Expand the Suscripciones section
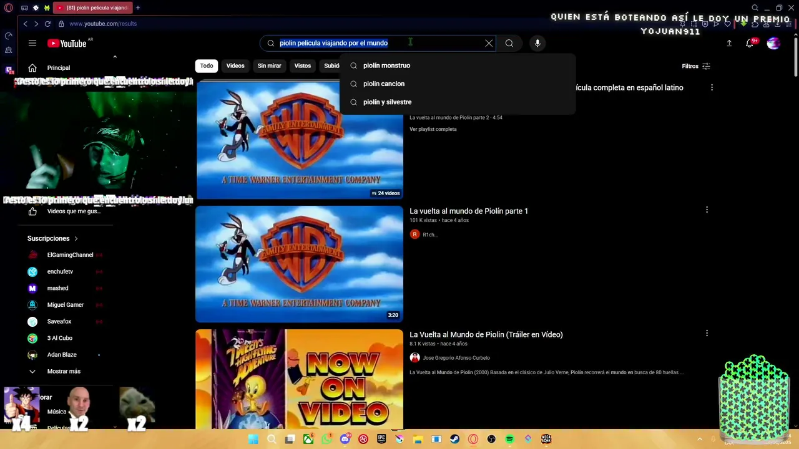 [52, 238]
